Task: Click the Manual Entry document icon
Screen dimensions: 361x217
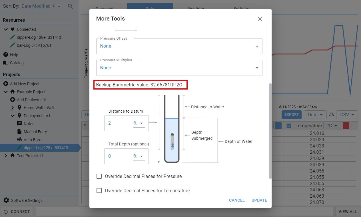Action: click(19, 132)
